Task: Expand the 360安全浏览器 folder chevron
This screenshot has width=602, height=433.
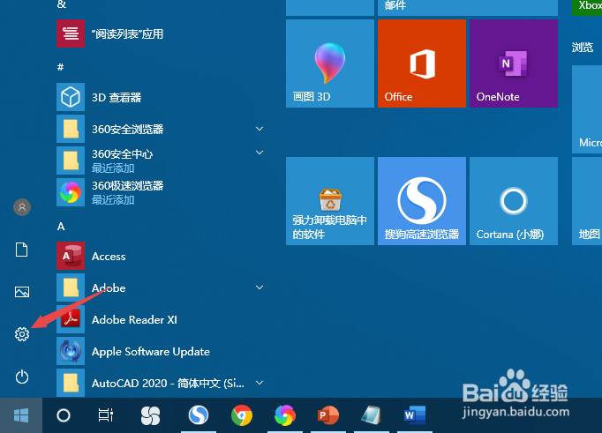Action: click(x=260, y=129)
